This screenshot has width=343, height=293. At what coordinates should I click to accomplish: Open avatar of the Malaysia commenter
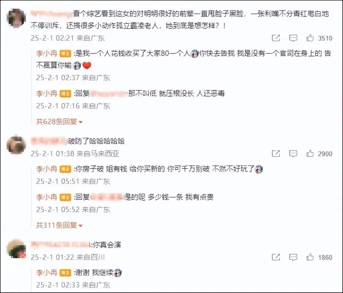(x=16, y=145)
